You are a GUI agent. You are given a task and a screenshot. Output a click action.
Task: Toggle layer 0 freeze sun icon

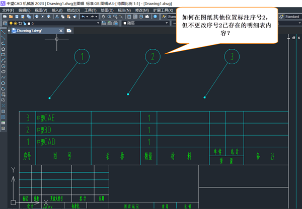pos(16,24)
